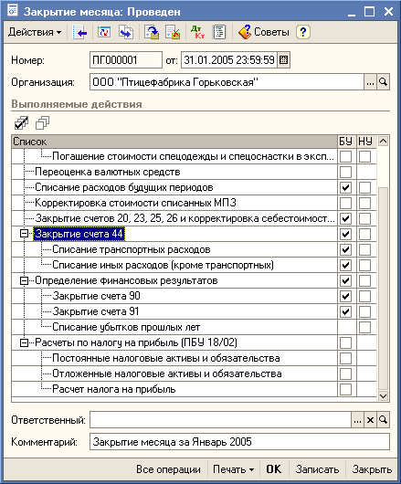This screenshot has width=401, height=484.
Task: Click the vertical scrollbar thumb of the list
Action: 383,289
